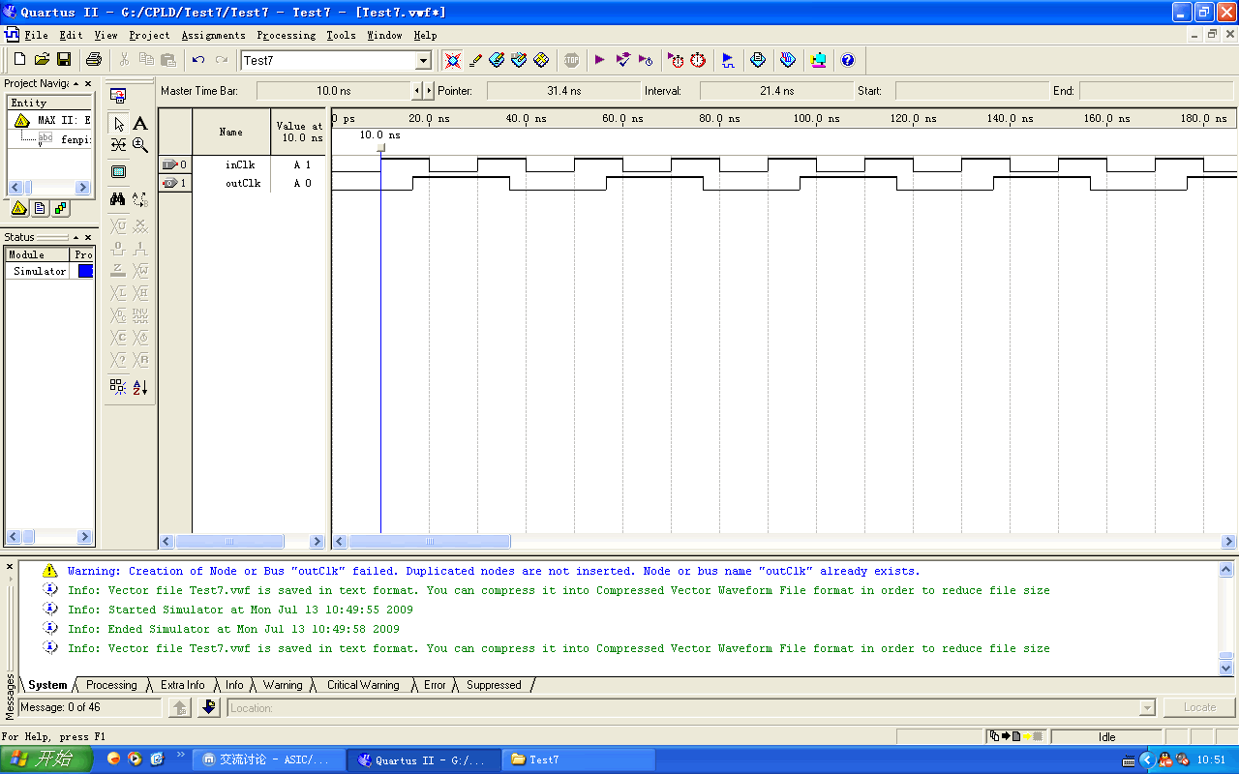Viewport: 1239px width, 774px height.
Task: Select the Zoom tool in waveform palette
Action: click(140, 145)
